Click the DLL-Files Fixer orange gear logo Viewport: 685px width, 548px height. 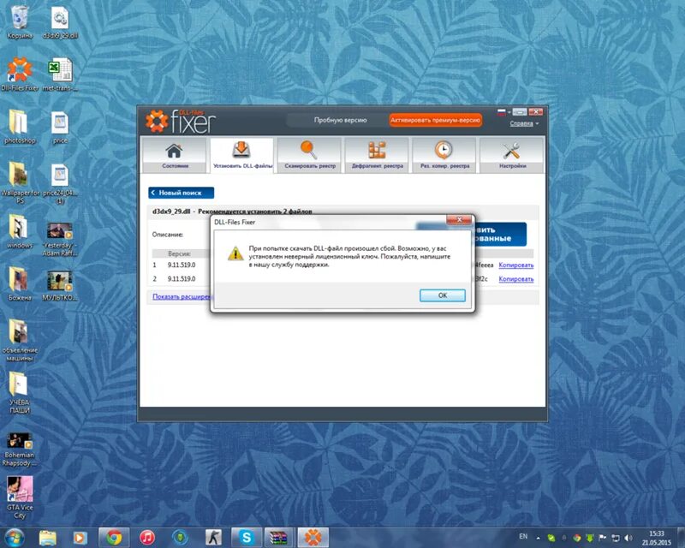pos(157,121)
